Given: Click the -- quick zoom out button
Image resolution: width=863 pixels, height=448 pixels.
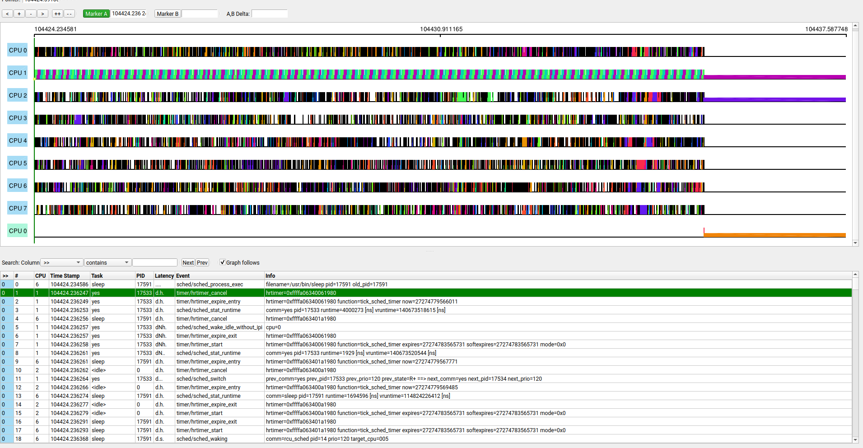Looking at the screenshot, I should click(x=69, y=14).
